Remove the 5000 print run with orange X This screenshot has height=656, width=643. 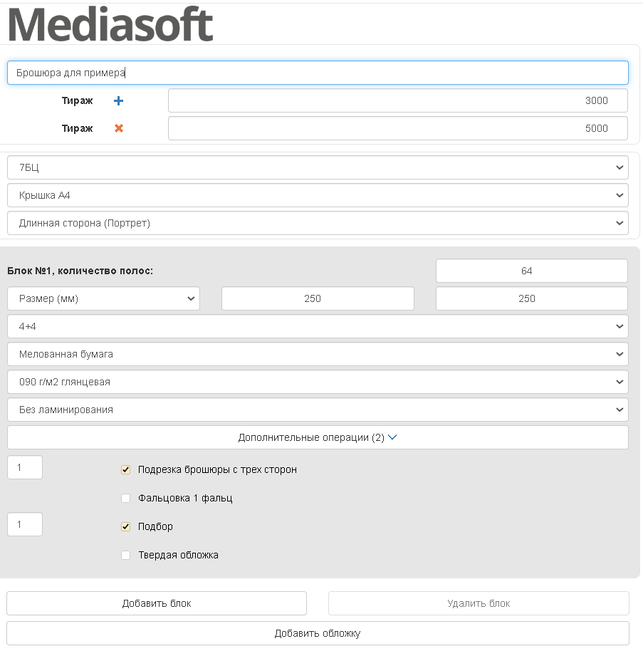click(119, 128)
